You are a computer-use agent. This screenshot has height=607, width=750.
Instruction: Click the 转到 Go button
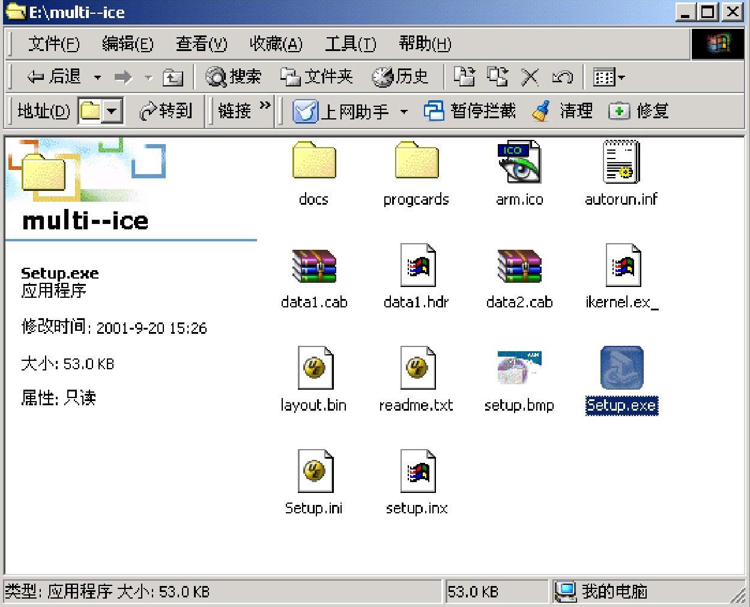tap(168, 111)
